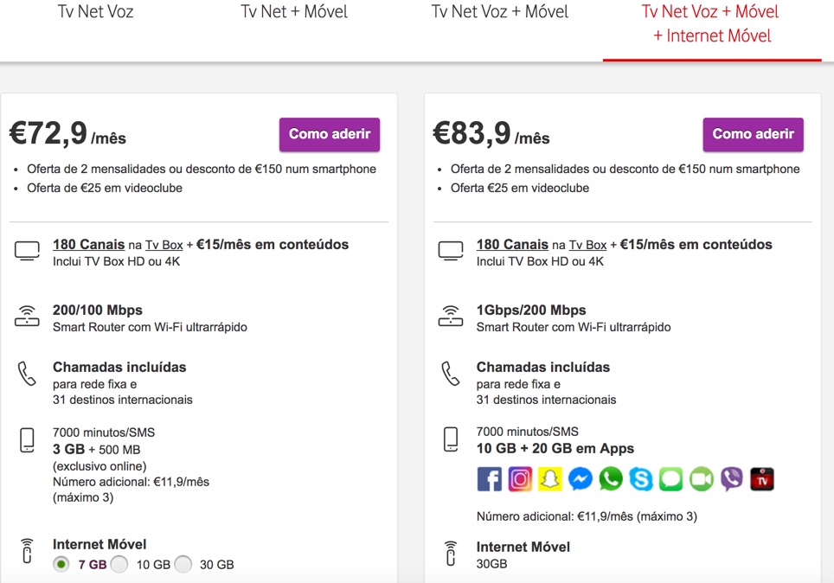Switch to the Tv Net Voz tab
The width and height of the screenshot is (834, 583).
pyautogui.click(x=95, y=12)
